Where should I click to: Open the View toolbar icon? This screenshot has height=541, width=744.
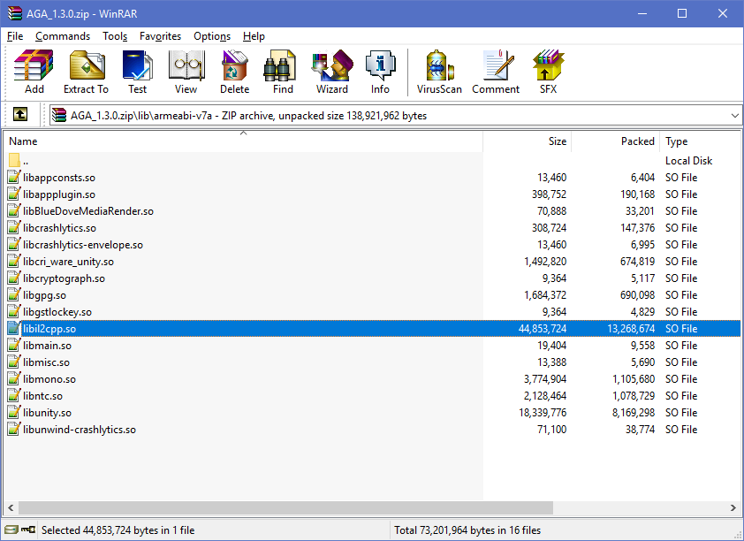click(186, 72)
